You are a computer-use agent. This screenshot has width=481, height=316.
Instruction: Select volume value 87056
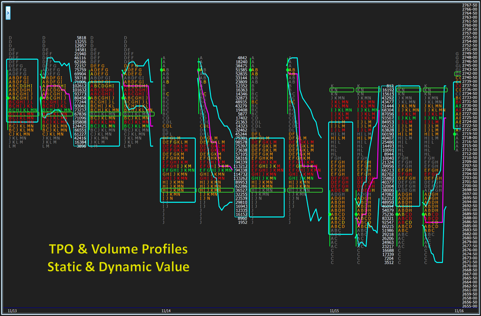388,114
